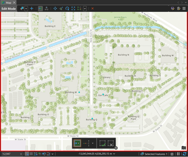Click the direction distance constraint tool
The image size is (188, 157).
86,143
